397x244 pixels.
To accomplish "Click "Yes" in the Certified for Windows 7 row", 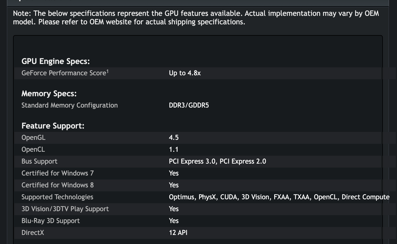I will pyautogui.click(x=174, y=173).
